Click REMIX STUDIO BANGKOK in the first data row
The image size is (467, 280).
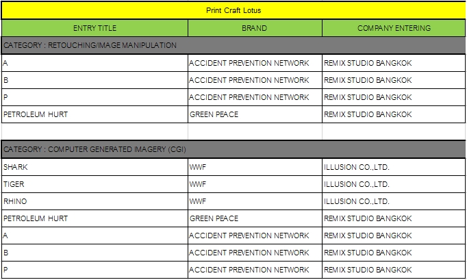(x=394, y=63)
